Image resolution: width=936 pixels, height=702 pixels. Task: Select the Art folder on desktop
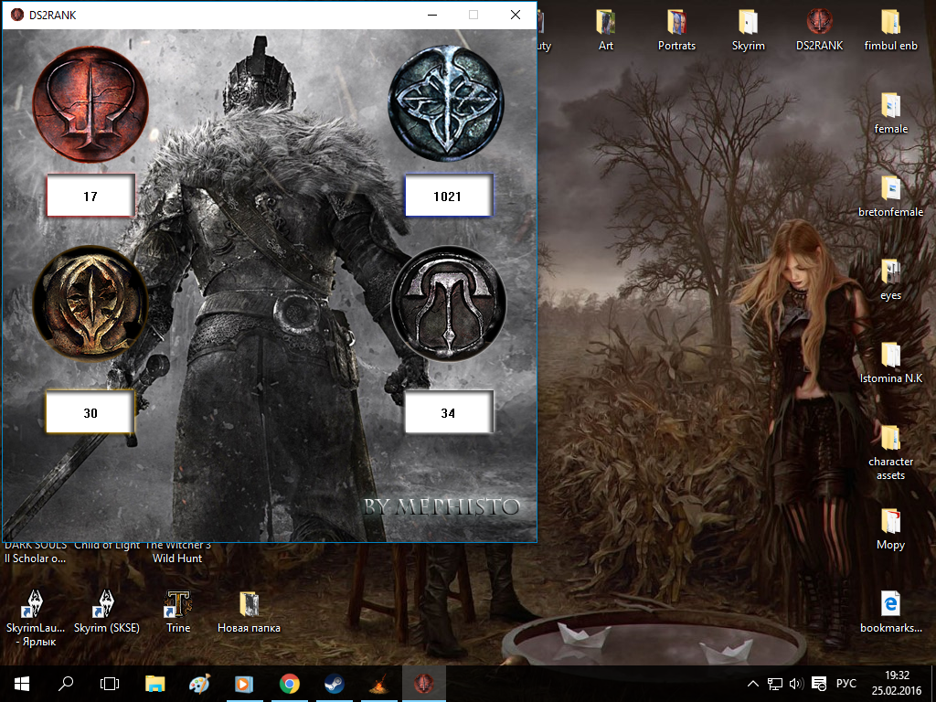[x=605, y=29]
